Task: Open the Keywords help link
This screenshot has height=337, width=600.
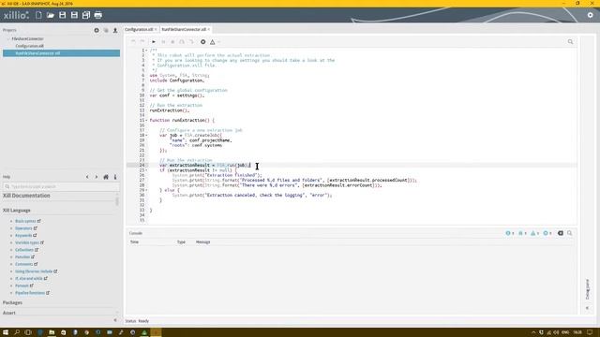Action: pyautogui.click(x=23, y=235)
